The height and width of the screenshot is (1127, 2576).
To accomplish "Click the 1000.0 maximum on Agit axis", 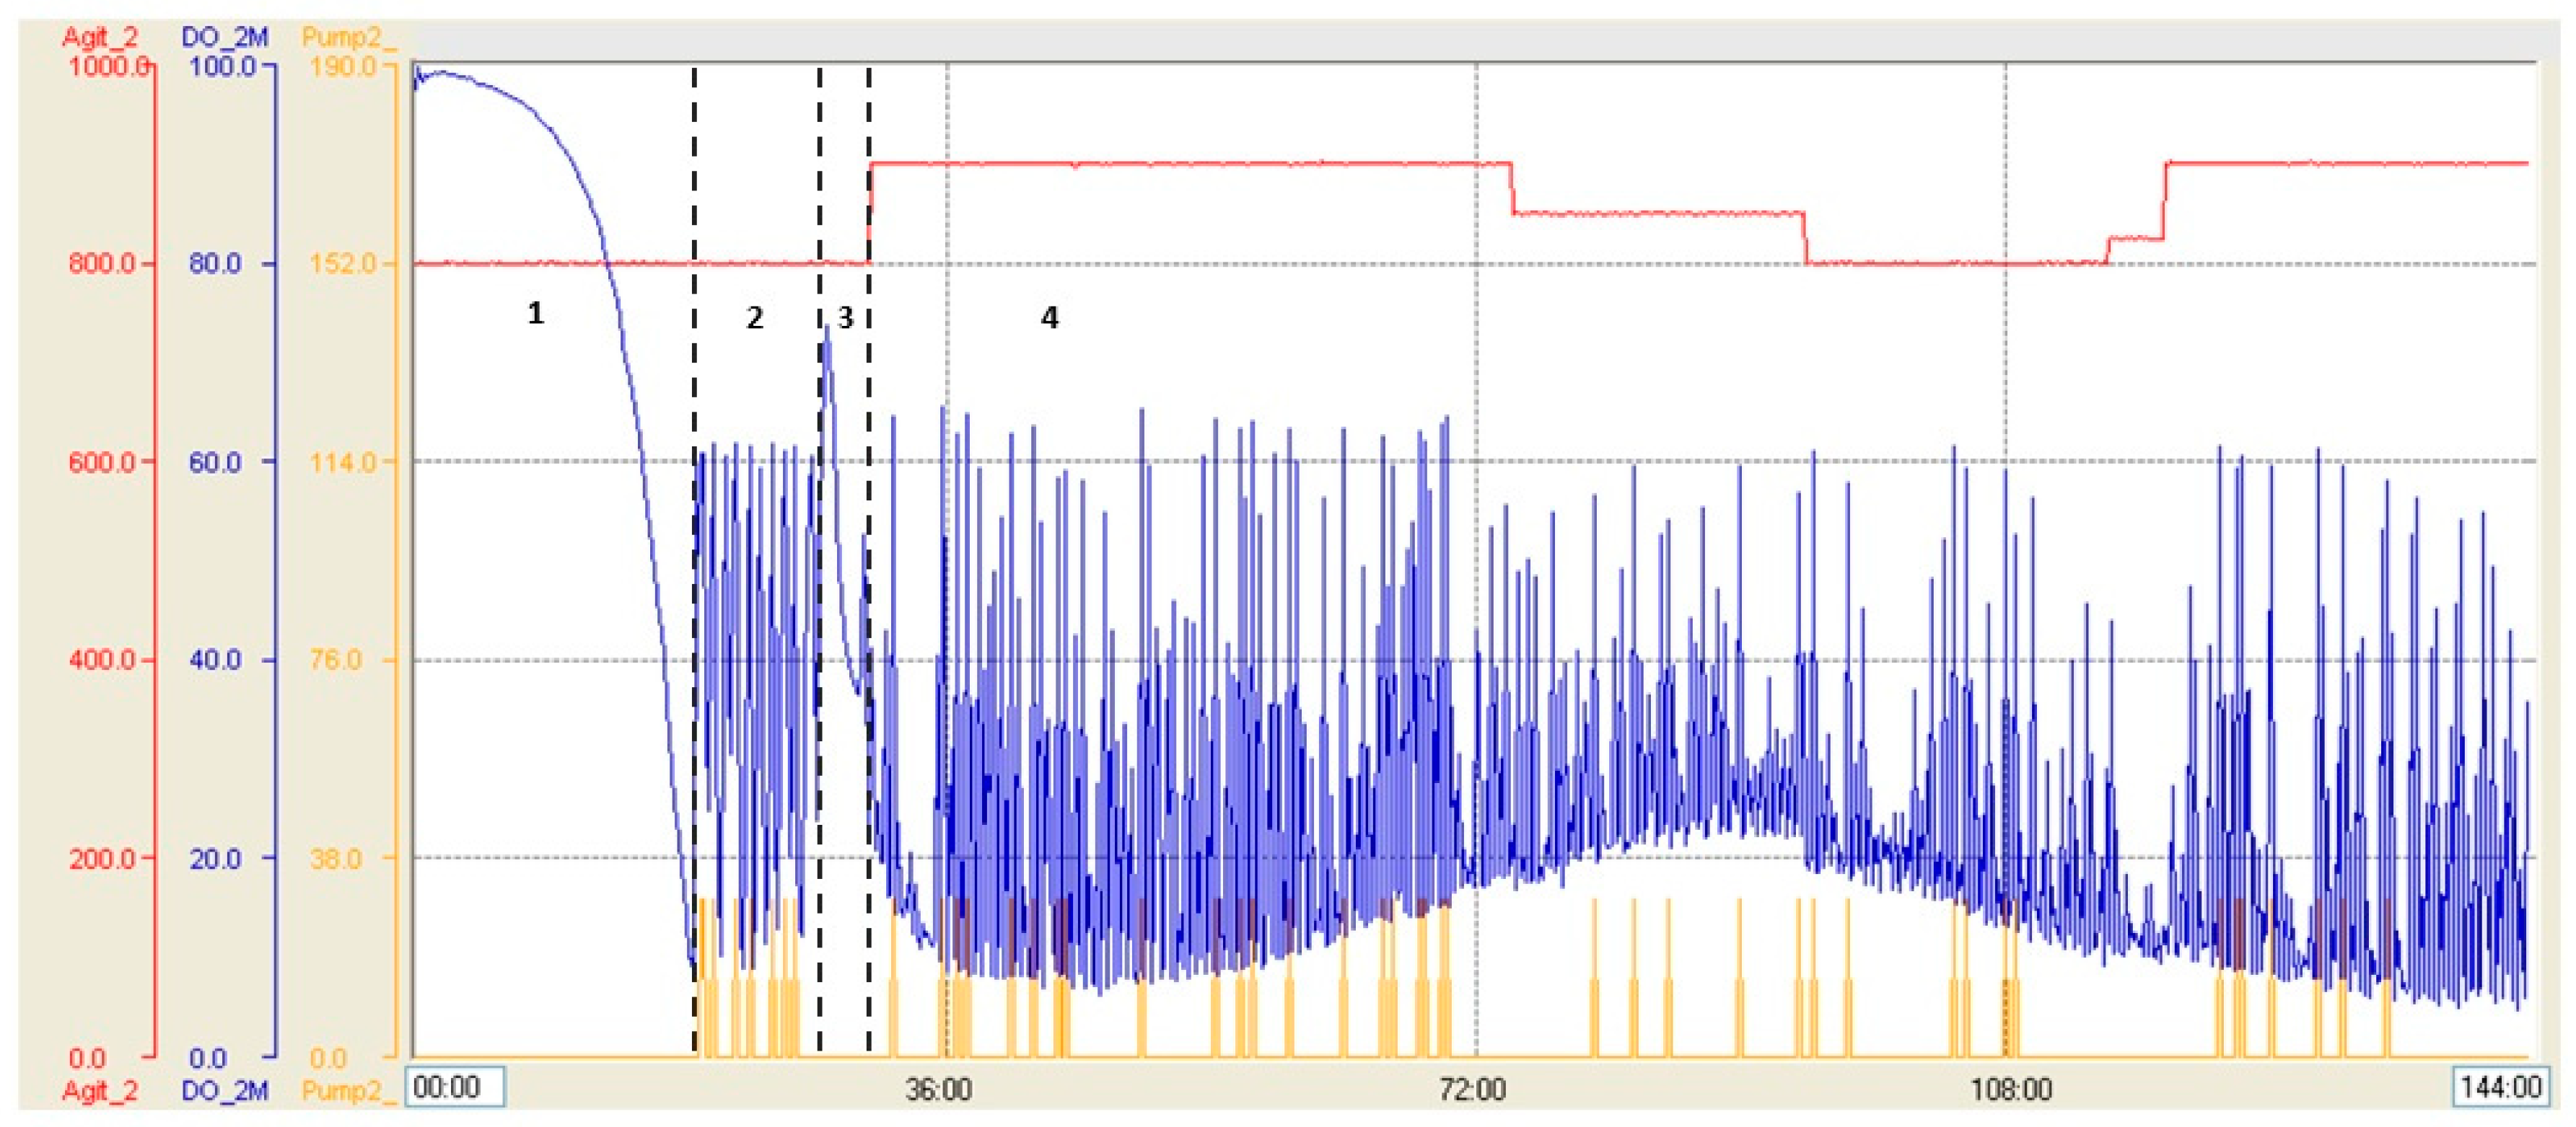I will point(108,66).
